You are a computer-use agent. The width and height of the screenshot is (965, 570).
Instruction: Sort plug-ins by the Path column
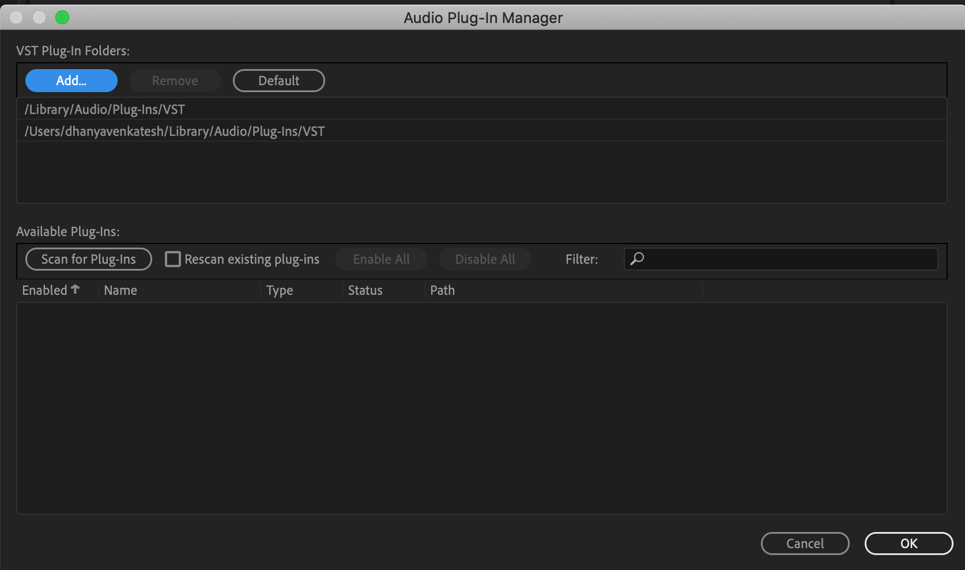click(x=442, y=290)
